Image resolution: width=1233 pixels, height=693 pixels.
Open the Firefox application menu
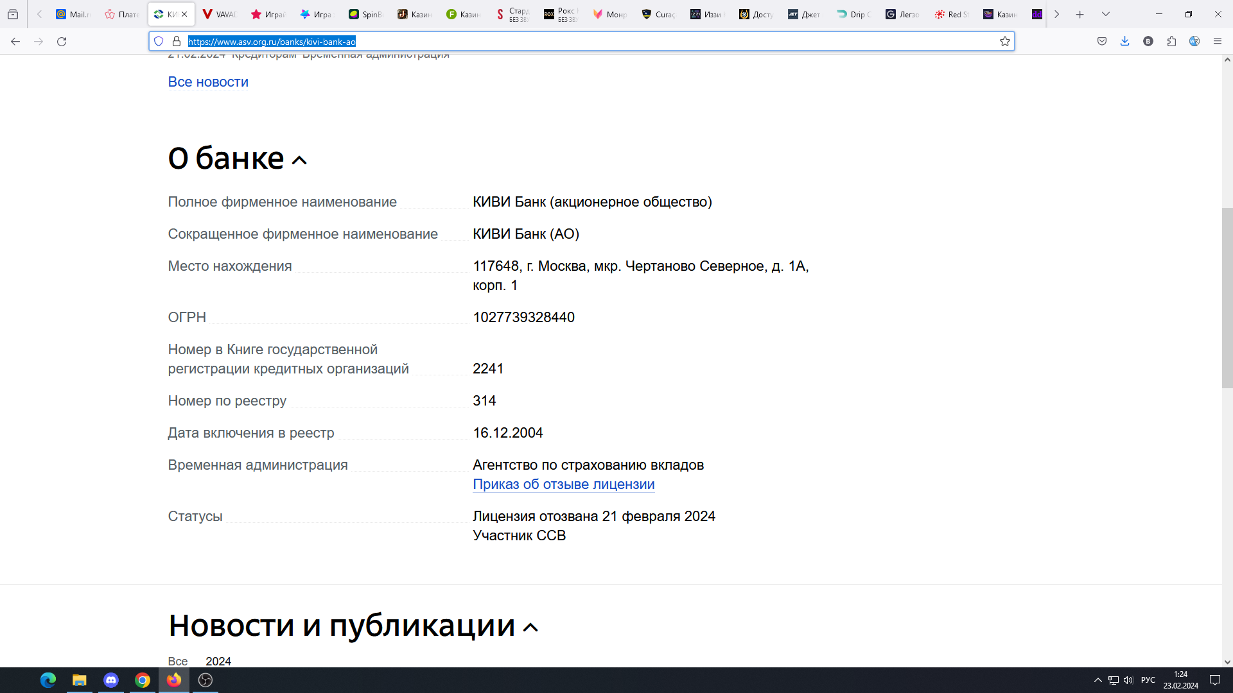tap(1217, 42)
